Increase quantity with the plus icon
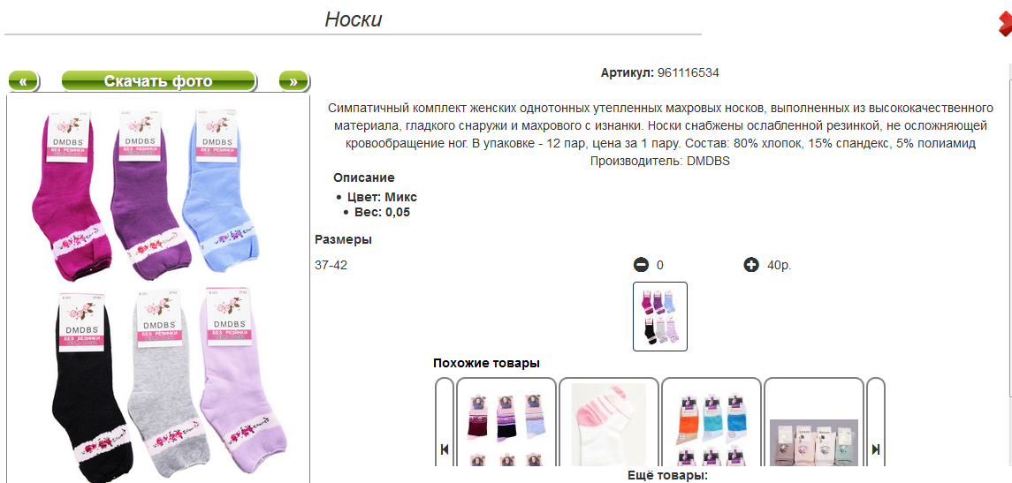The width and height of the screenshot is (1012, 483). pos(751,264)
